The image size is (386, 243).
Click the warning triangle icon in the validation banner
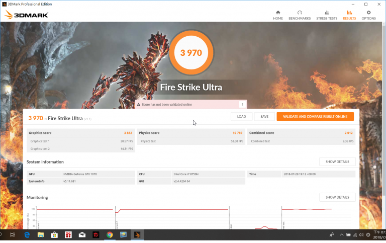(139, 105)
